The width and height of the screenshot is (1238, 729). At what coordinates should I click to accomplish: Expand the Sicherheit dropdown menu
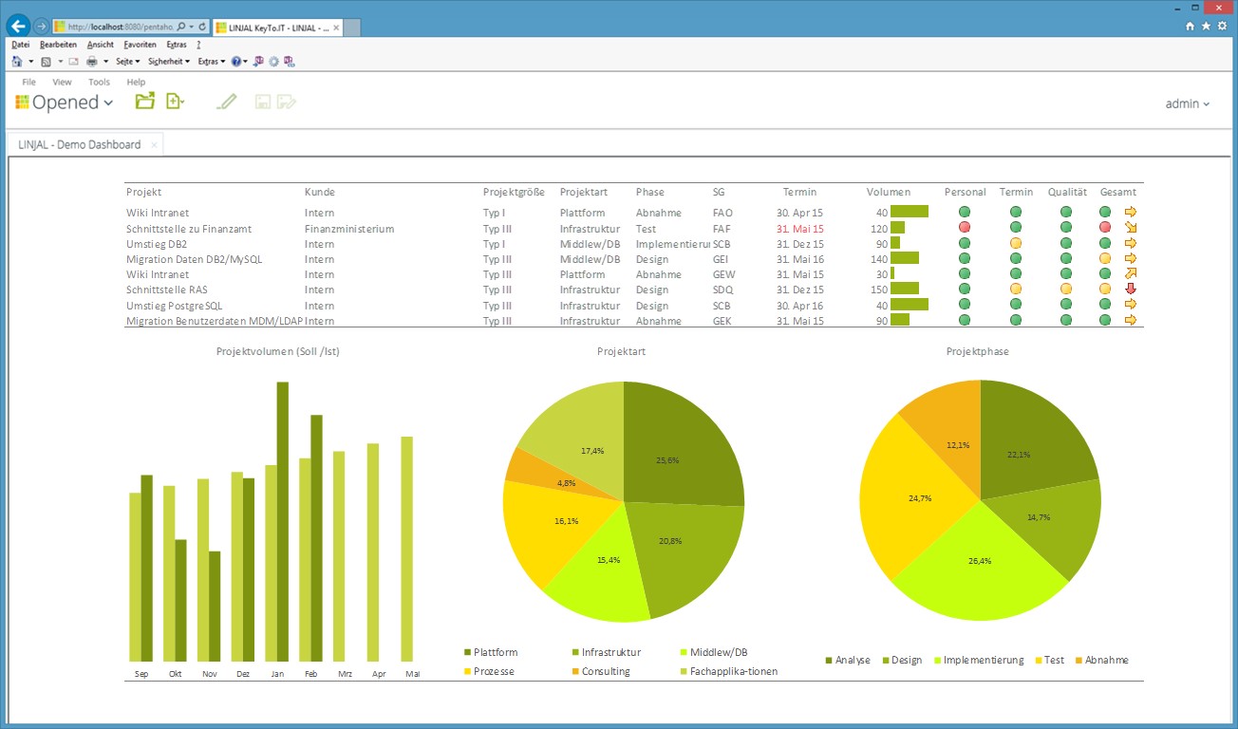[168, 62]
